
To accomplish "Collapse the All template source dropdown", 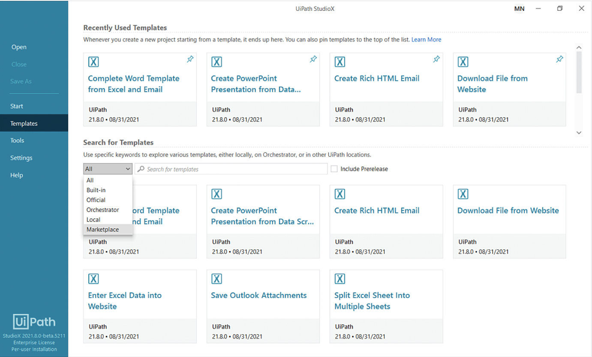I will point(108,169).
